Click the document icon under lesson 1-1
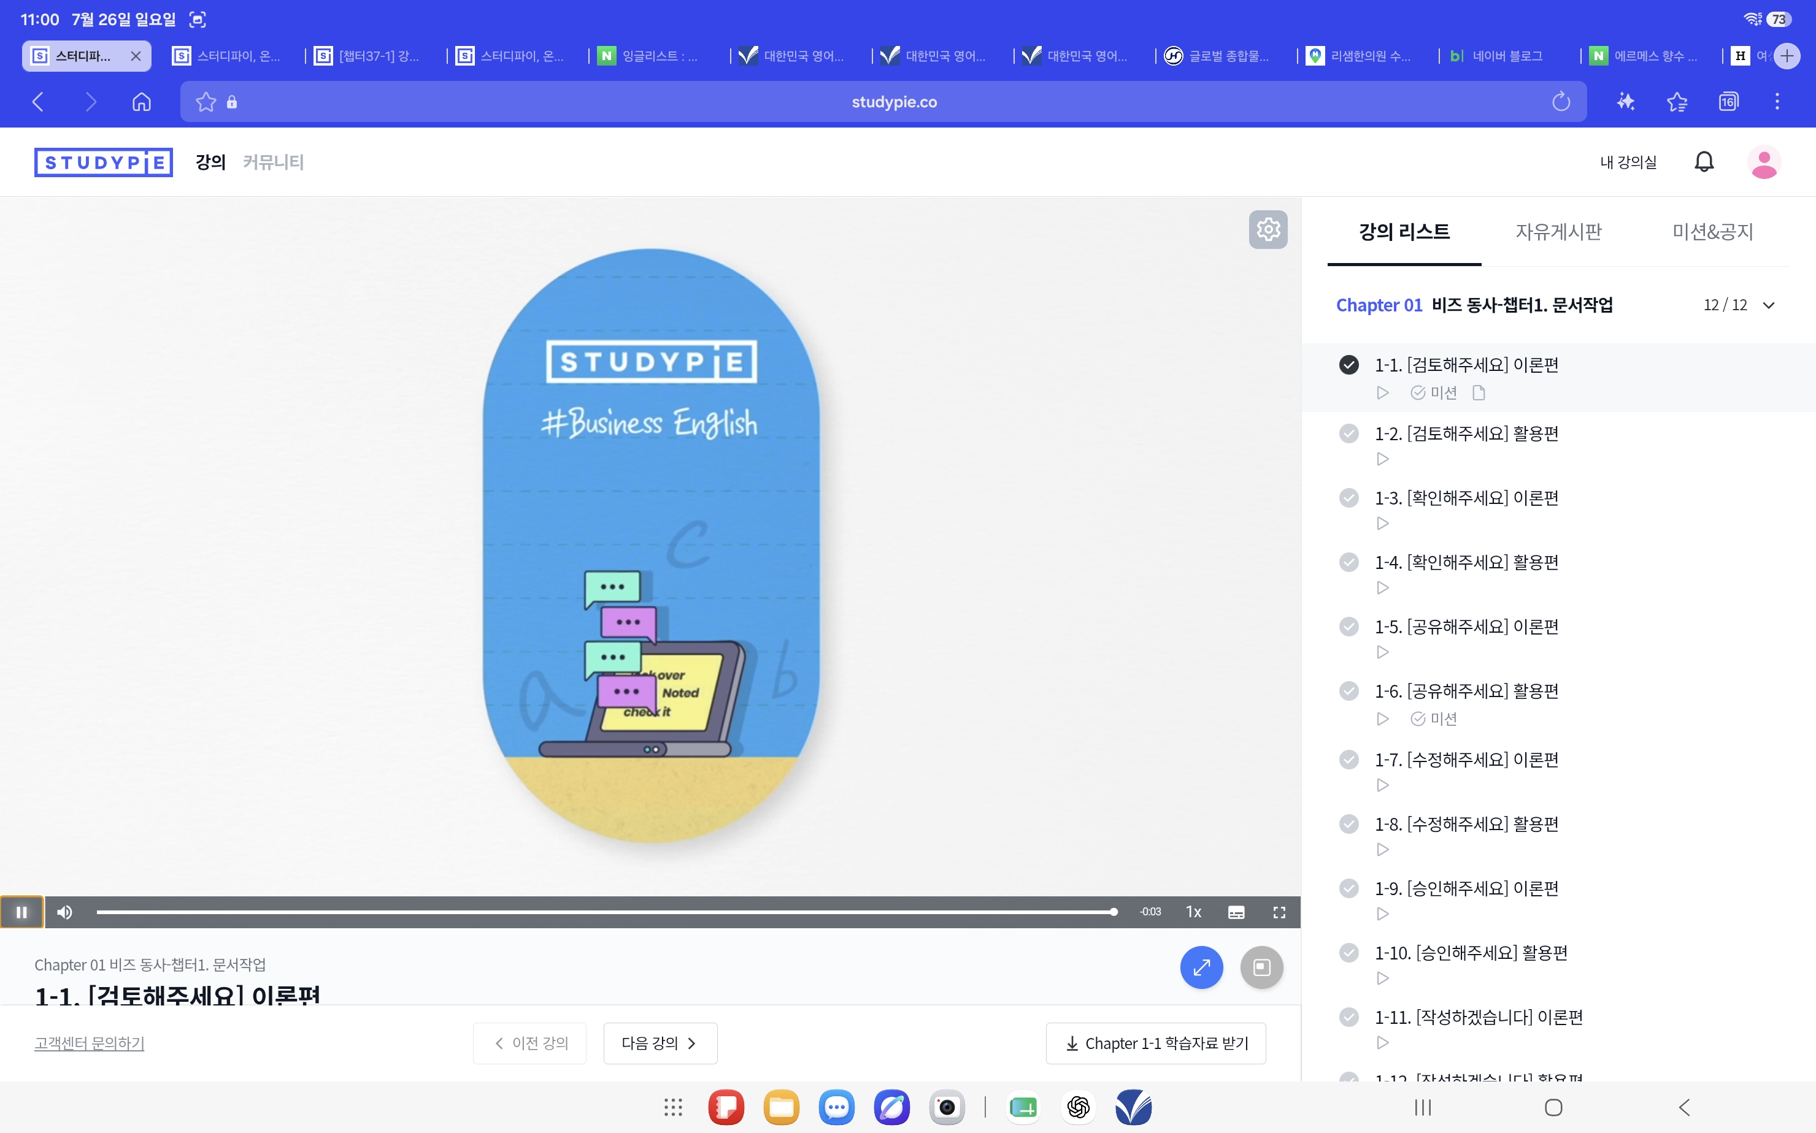 point(1479,392)
